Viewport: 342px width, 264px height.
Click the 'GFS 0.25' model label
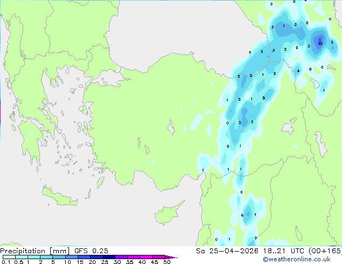pos(91,251)
